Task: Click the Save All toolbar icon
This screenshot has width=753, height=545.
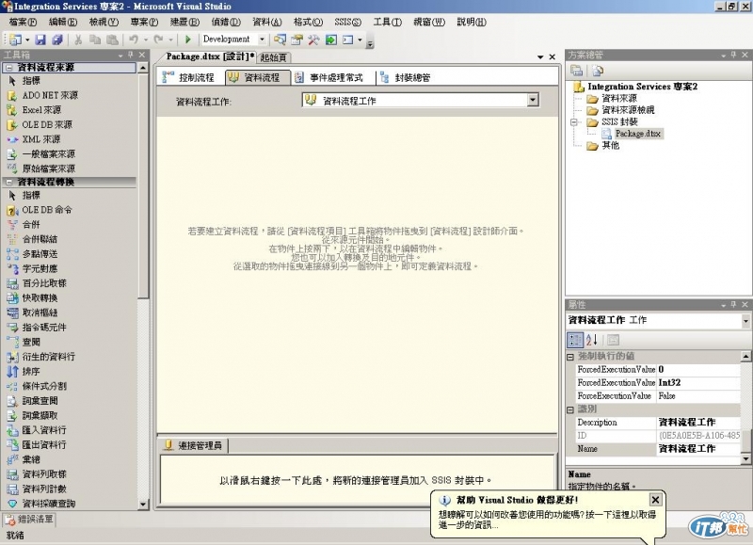Action: point(57,40)
